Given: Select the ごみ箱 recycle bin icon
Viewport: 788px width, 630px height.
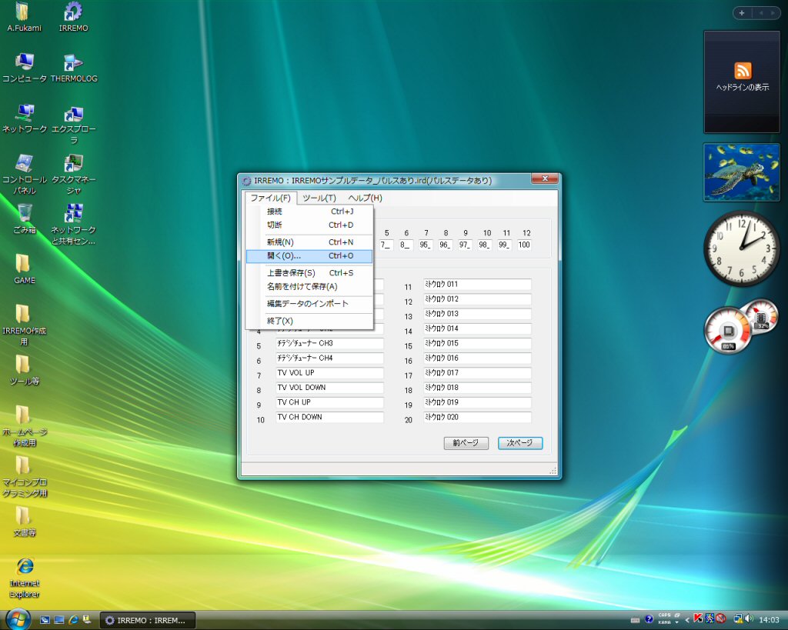Looking at the screenshot, I should point(24,219).
